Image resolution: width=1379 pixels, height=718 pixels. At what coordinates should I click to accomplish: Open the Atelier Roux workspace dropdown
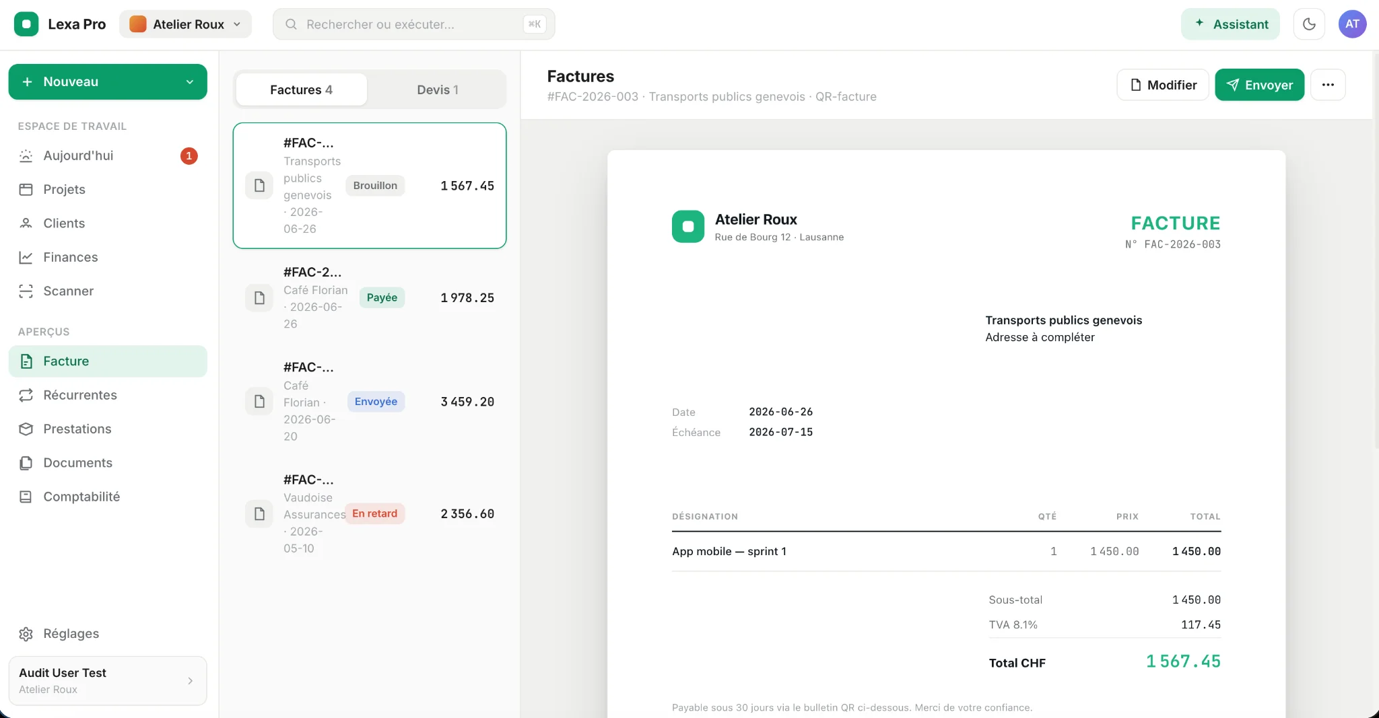pos(185,24)
